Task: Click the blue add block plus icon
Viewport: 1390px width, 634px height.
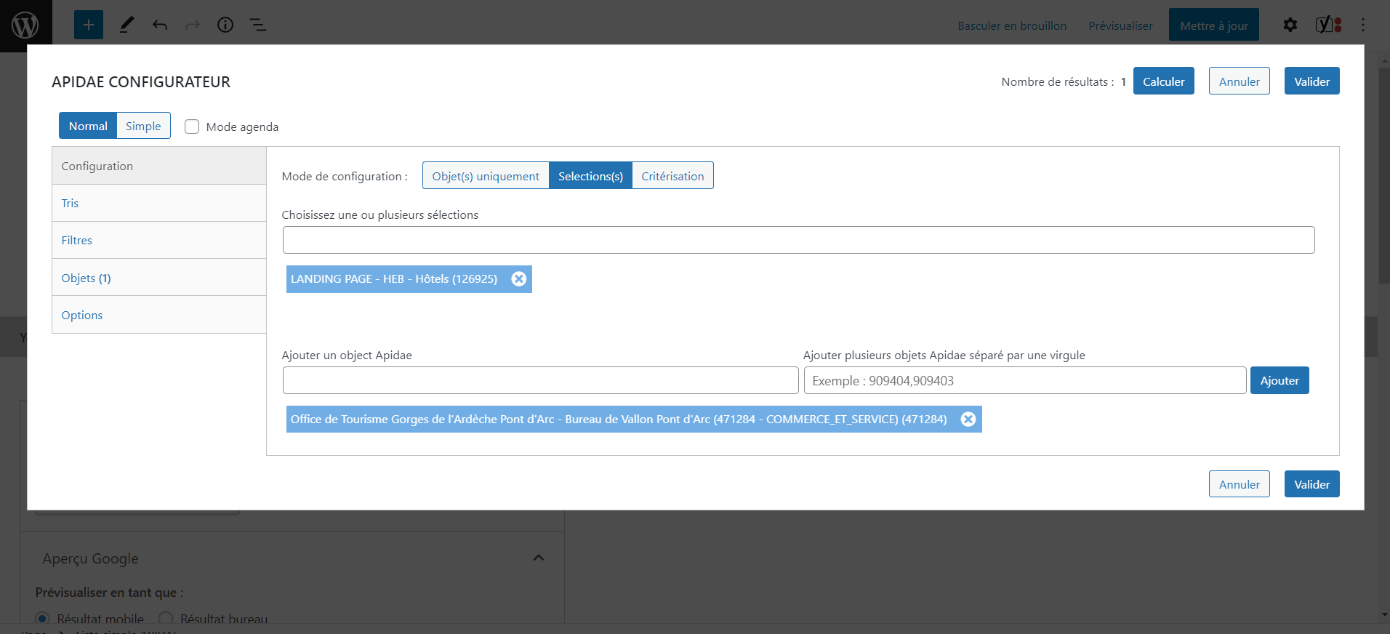Action: pyautogui.click(x=89, y=25)
